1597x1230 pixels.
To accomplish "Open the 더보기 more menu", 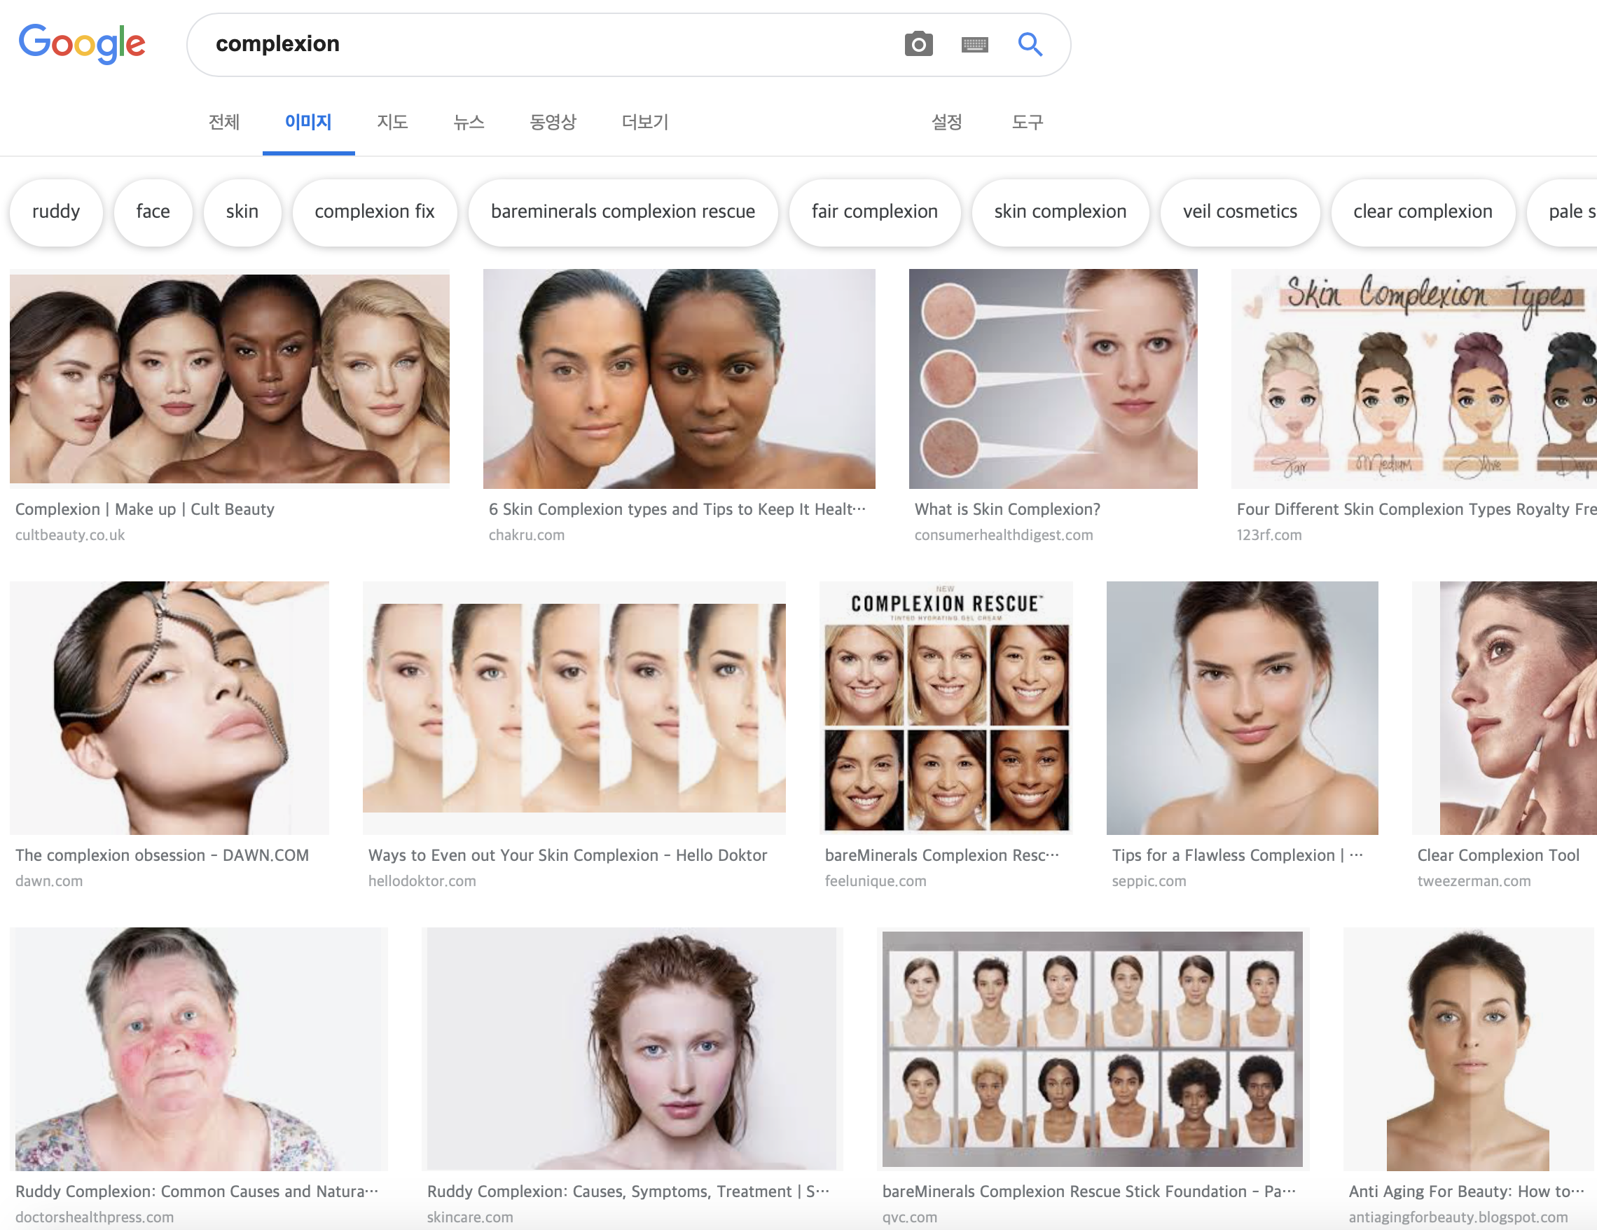I will pos(644,122).
